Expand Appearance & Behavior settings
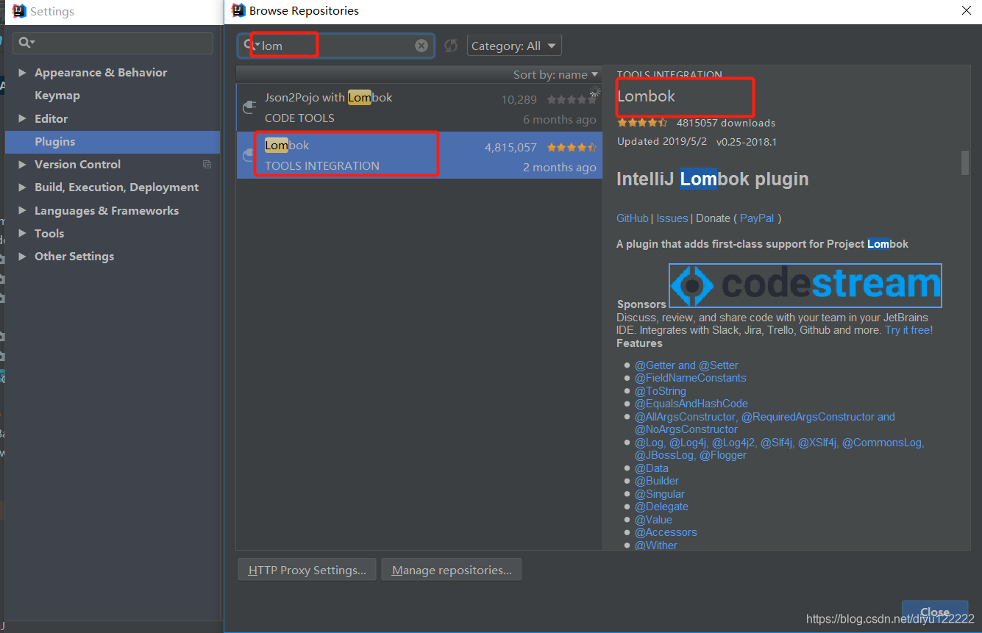This screenshot has height=633, width=982. (22, 72)
